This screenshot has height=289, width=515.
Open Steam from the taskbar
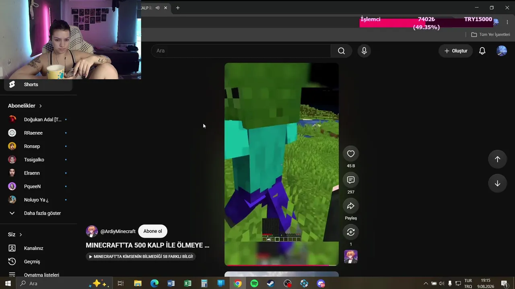[271, 283]
